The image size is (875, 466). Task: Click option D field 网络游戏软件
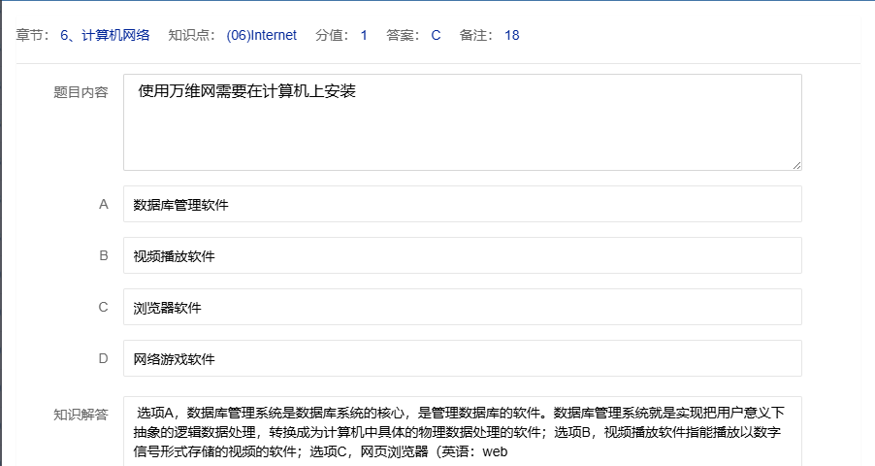point(462,359)
